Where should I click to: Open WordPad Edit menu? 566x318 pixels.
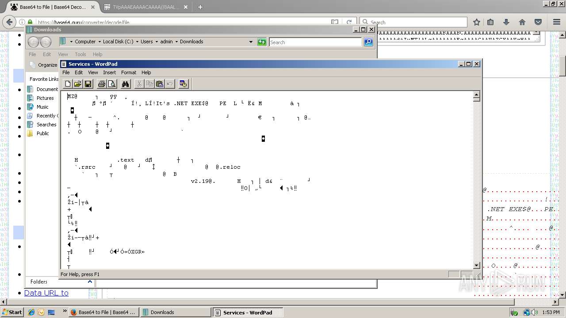click(79, 72)
